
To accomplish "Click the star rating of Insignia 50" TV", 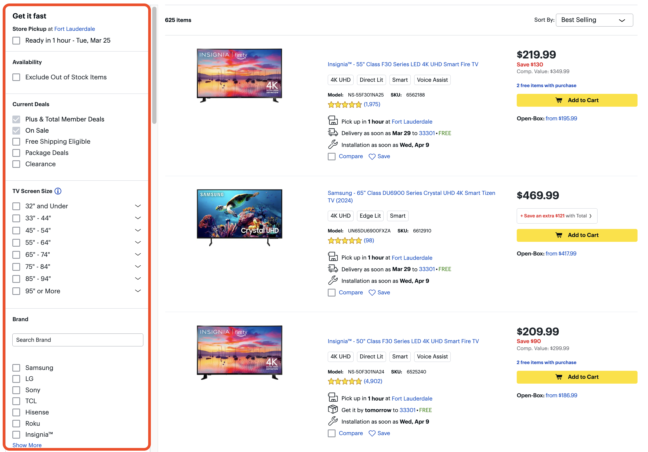I will pyautogui.click(x=345, y=381).
